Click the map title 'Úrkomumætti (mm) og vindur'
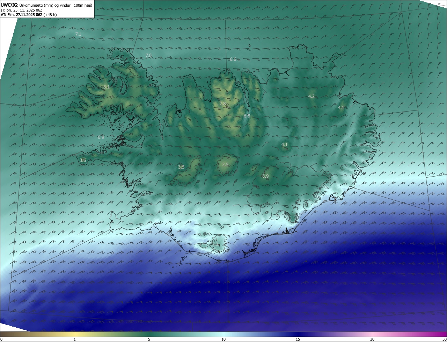 coord(45,5)
